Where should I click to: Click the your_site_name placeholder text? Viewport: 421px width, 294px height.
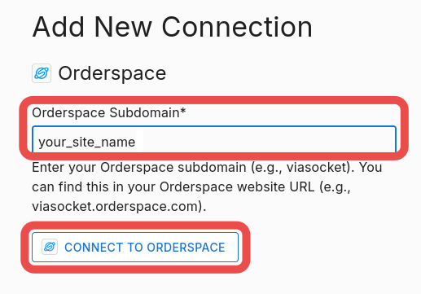point(87,142)
